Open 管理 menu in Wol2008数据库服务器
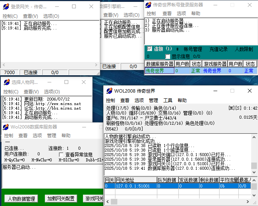The height and width of the screenshot is (206, 258). coord(52,135)
